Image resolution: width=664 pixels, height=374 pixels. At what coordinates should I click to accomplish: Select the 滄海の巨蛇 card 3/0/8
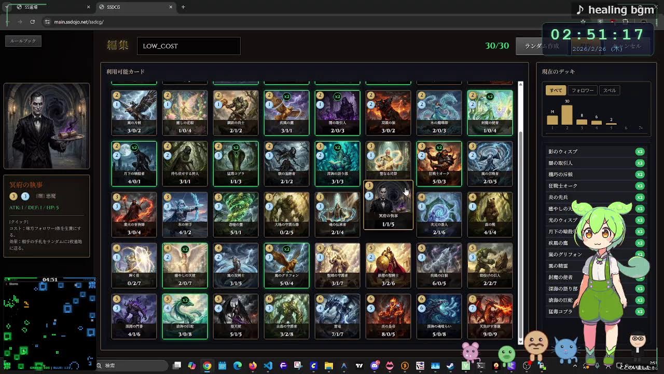185,316
